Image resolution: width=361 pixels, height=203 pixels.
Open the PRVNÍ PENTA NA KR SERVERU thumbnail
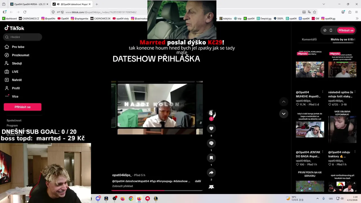(x=310, y=186)
